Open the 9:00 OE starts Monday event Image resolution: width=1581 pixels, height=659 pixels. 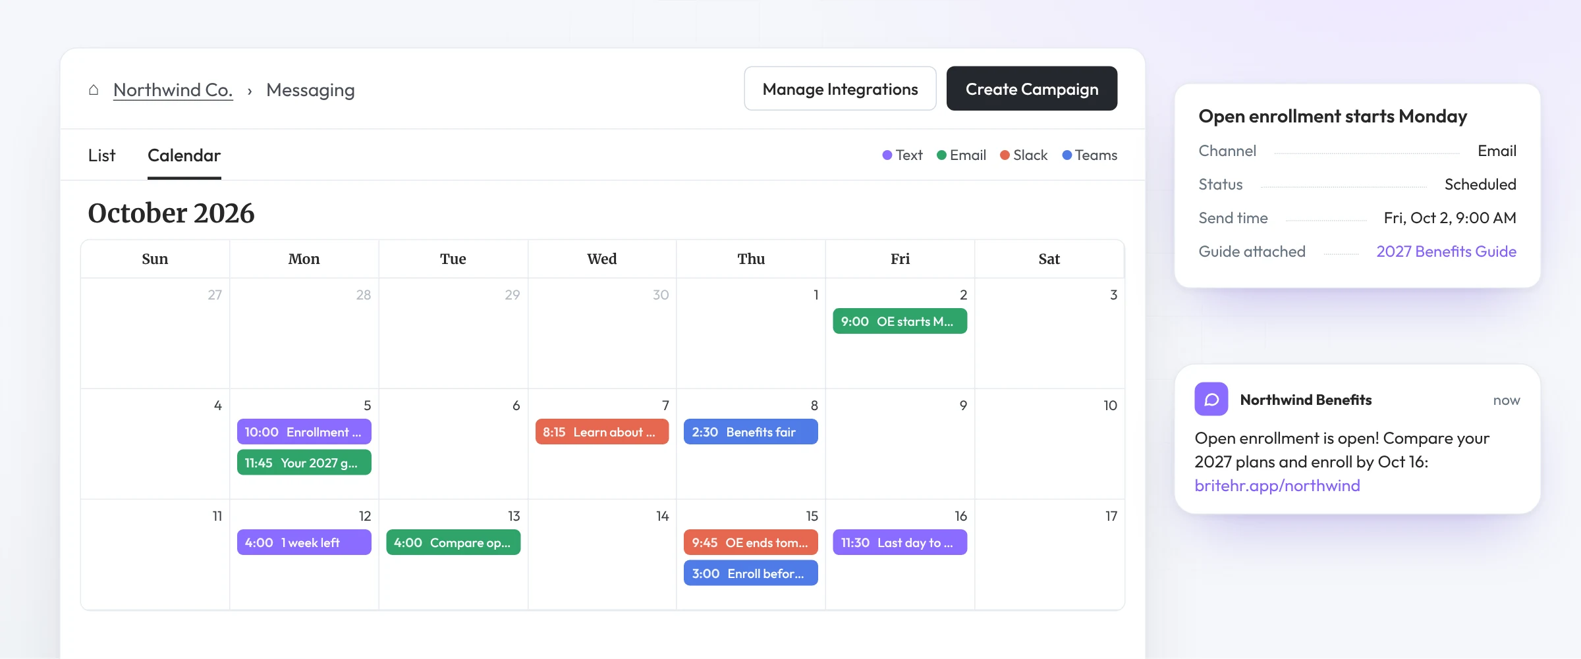click(900, 321)
